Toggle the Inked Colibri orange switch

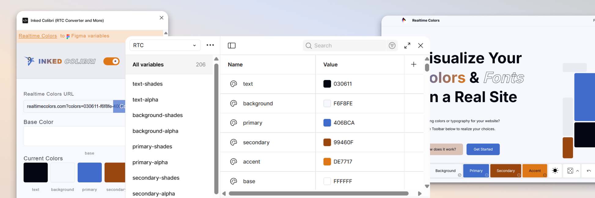(x=112, y=61)
